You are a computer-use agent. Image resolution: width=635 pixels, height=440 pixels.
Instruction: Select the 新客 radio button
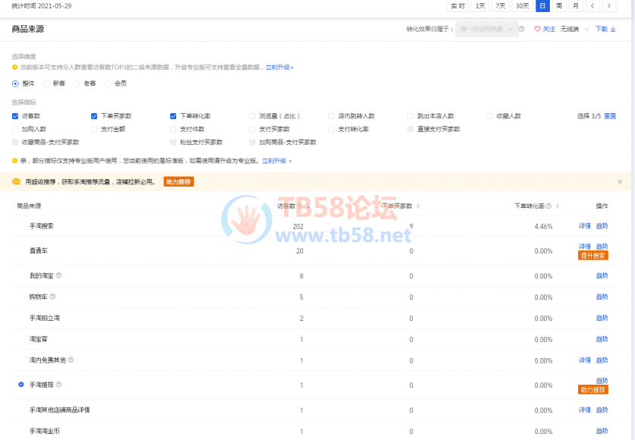46,83
